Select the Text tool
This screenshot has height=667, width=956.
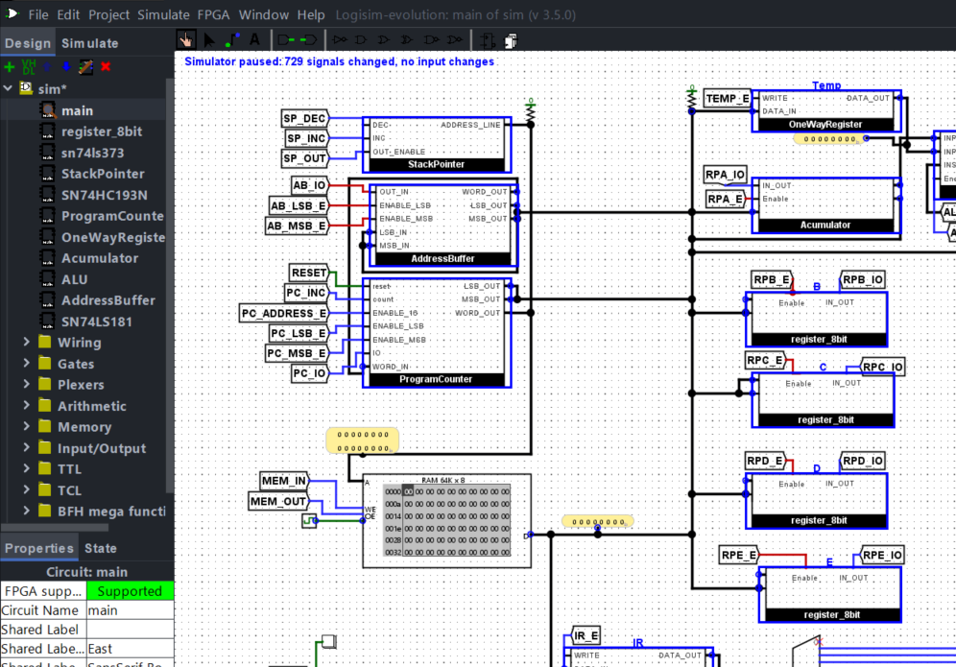pyautogui.click(x=254, y=39)
